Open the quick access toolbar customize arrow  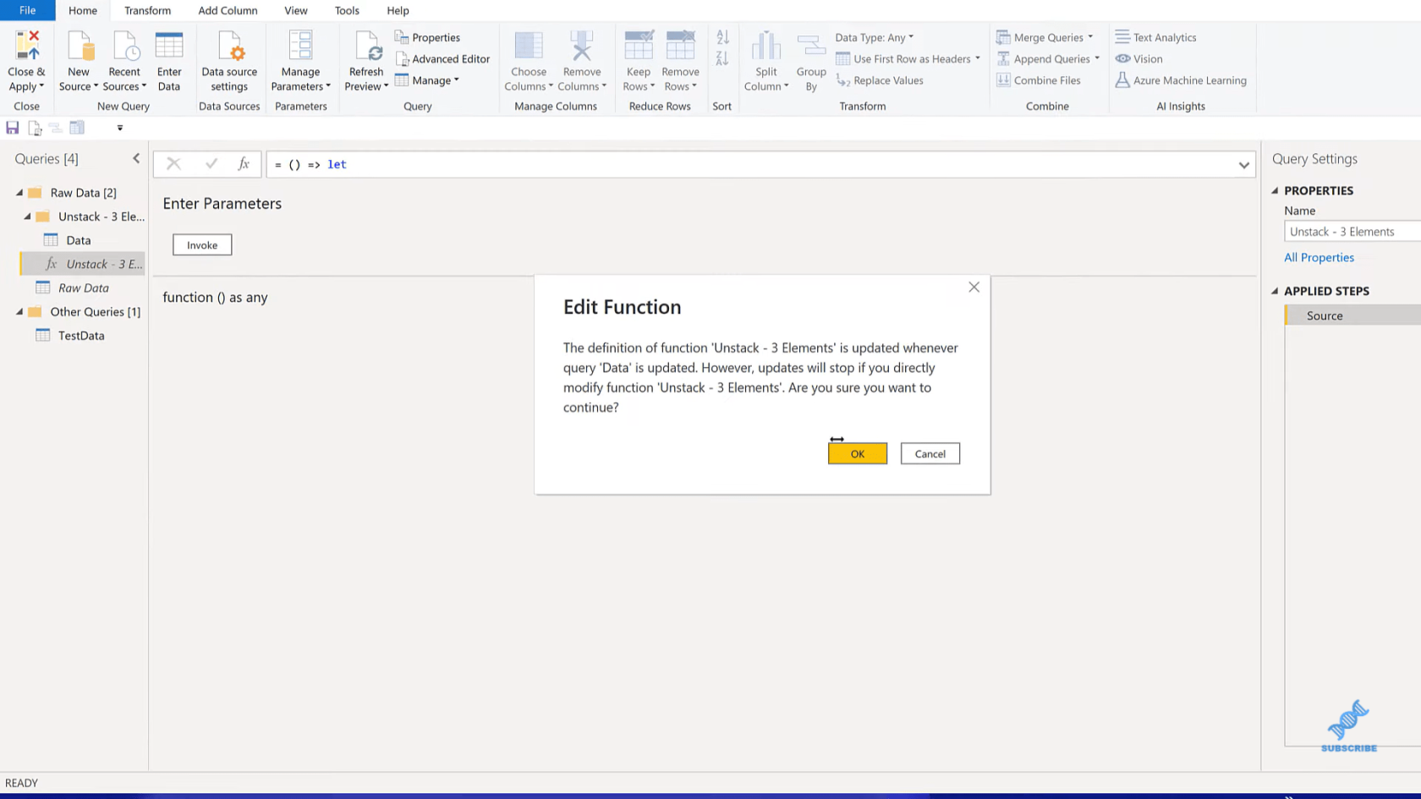click(120, 128)
